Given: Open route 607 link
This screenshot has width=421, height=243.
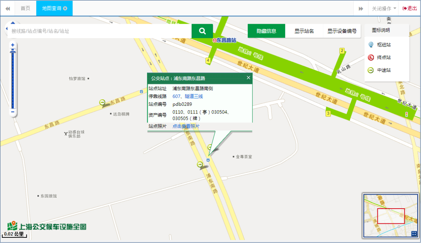Looking at the screenshot, I should pyautogui.click(x=176, y=96).
